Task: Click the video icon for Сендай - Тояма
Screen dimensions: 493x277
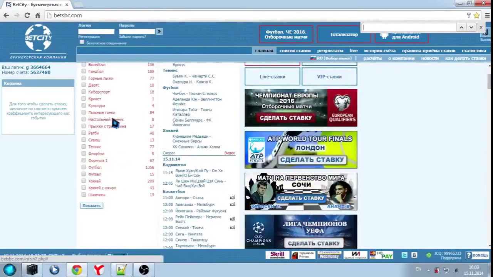Action: coord(232,227)
